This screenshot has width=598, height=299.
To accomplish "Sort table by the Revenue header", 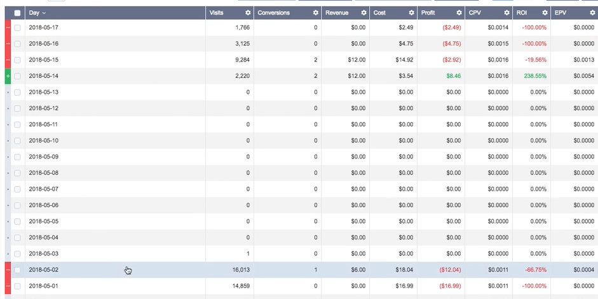I will coord(337,13).
